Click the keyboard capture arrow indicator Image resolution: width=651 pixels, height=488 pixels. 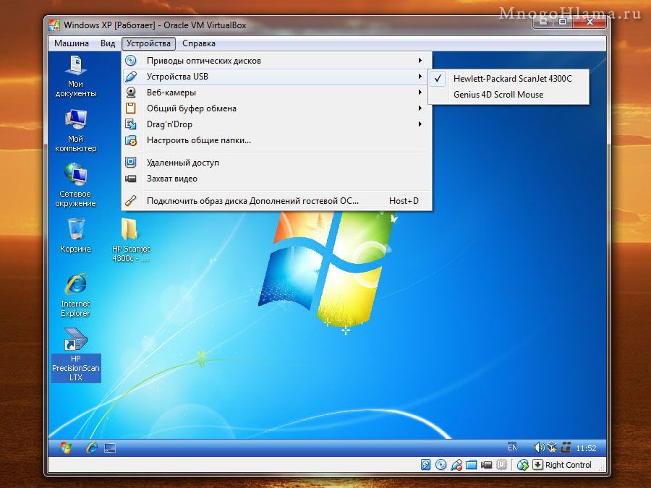pyautogui.click(x=537, y=465)
